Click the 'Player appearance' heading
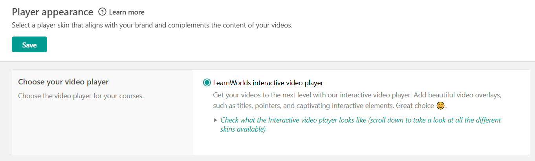 tap(53, 12)
